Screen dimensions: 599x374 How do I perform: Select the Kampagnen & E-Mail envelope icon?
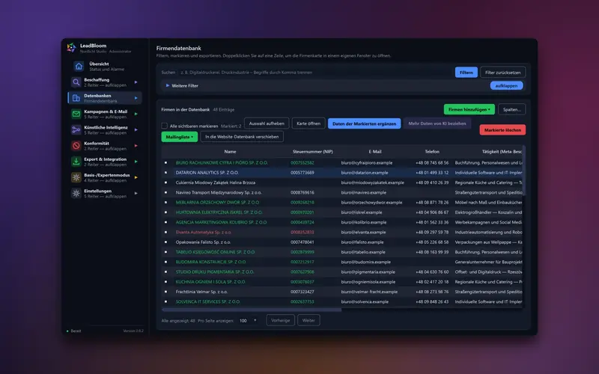pos(76,114)
